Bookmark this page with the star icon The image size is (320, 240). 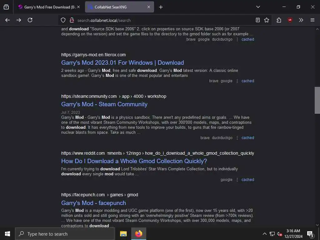coord(267,20)
